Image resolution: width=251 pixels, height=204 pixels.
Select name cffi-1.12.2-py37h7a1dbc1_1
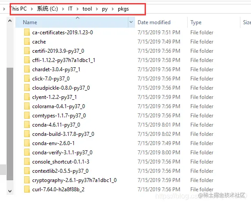(x=64, y=60)
